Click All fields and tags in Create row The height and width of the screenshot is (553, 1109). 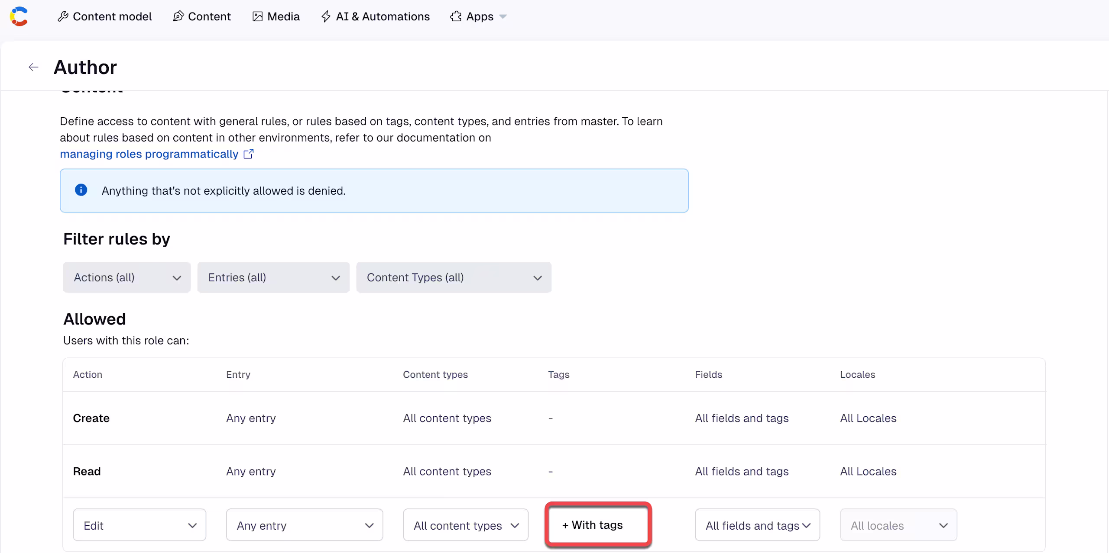(742, 418)
